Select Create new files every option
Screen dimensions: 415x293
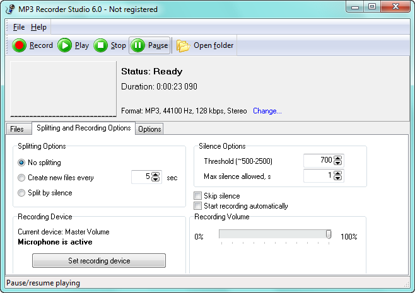[21, 178]
